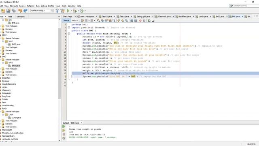Click Stop Macro Recording square icon
The height and width of the screenshot is (146, 259).
point(144,21)
